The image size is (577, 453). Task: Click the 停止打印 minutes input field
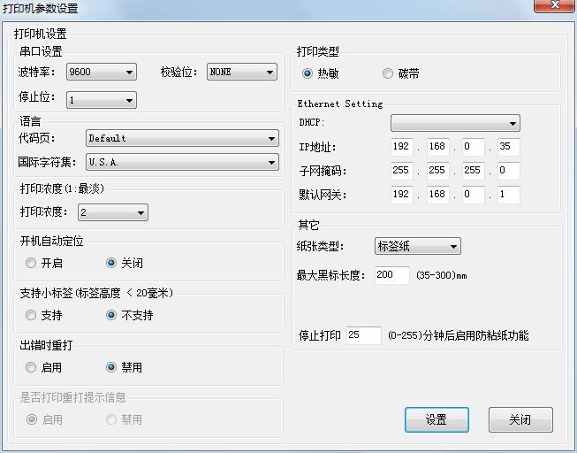[363, 335]
